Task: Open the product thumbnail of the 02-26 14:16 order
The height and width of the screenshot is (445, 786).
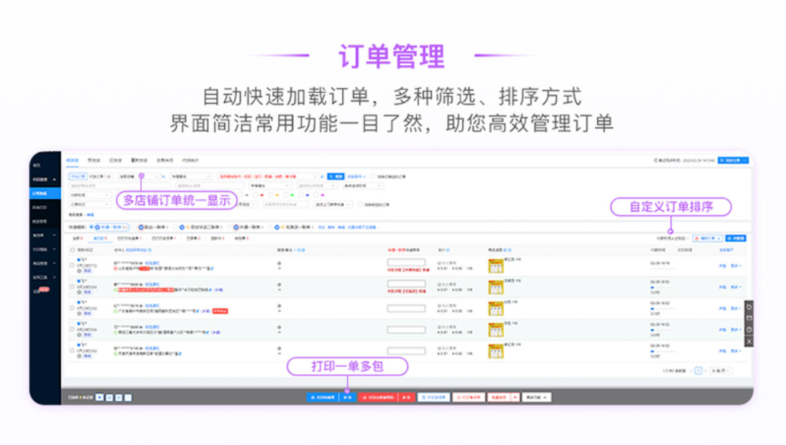Action: tap(496, 266)
